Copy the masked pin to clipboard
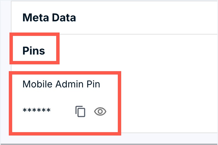 pyautogui.click(x=80, y=111)
